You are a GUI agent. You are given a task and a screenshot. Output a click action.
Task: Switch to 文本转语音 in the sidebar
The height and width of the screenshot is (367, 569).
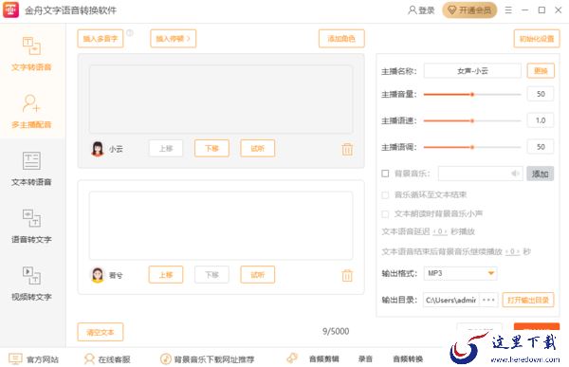(31, 169)
